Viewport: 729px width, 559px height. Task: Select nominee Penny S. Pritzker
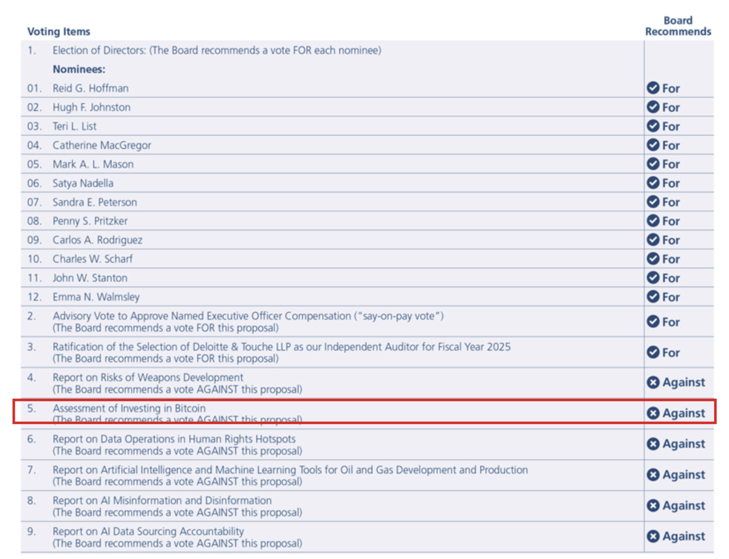pyautogui.click(x=90, y=221)
